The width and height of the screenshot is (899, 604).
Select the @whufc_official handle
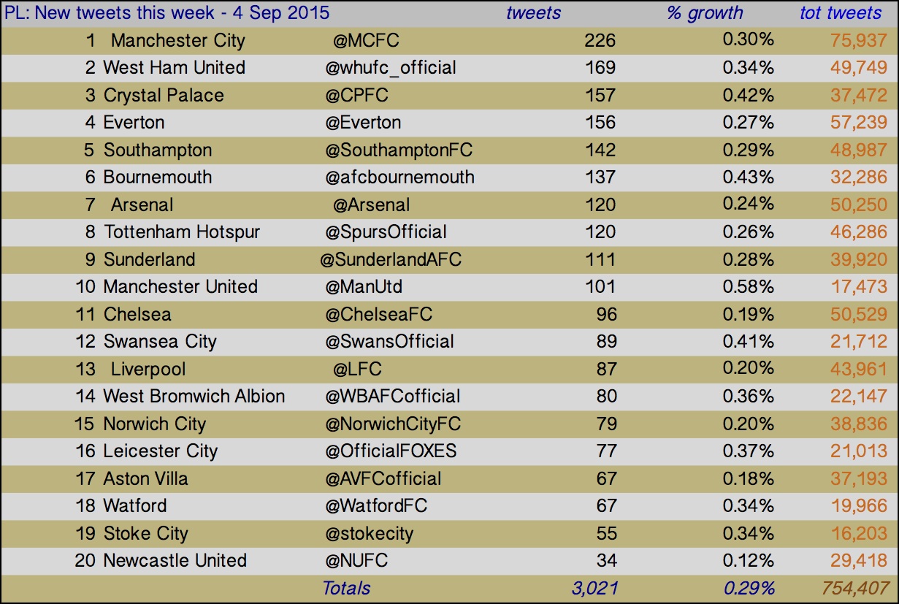tap(391, 68)
